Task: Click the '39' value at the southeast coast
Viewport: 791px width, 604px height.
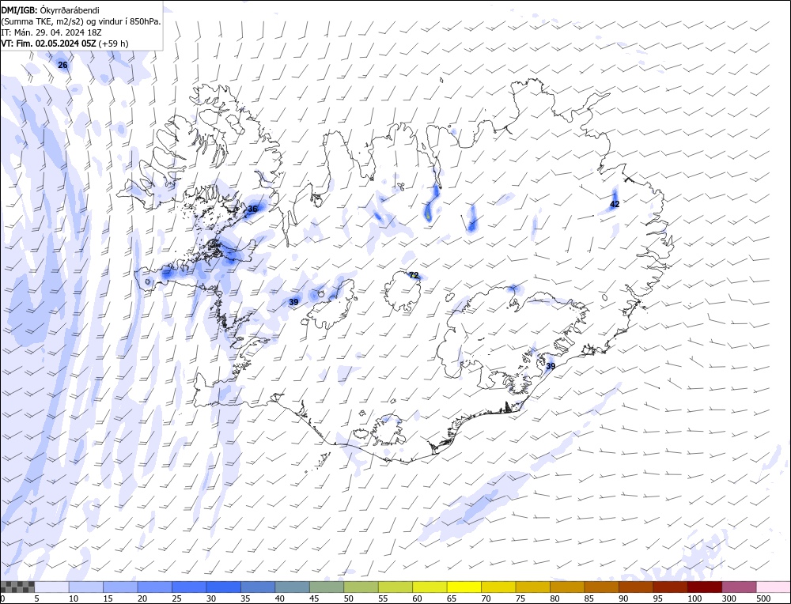Action: pyautogui.click(x=551, y=367)
